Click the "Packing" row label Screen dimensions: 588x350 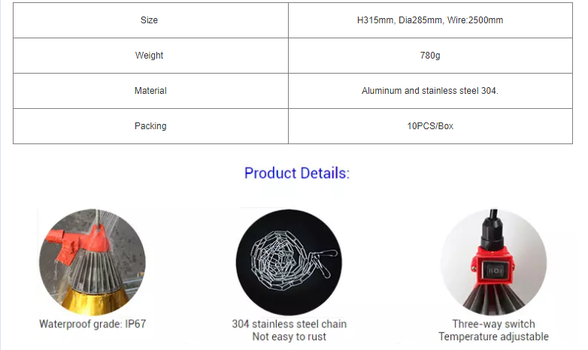pyautogui.click(x=150, y=126)
